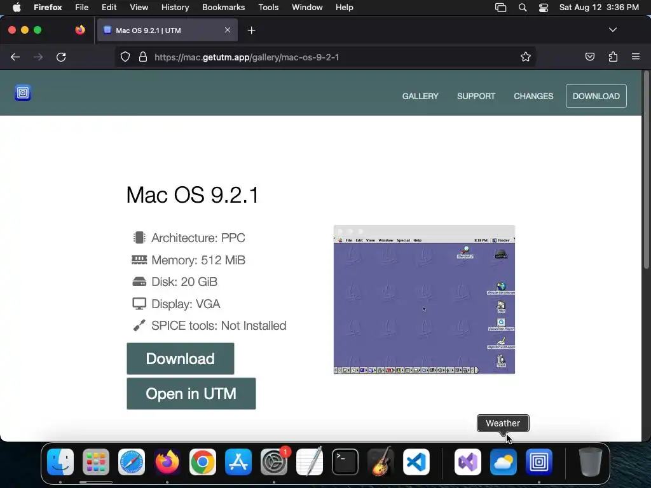The image size is (651, 488).
Task: Launch Safari from the Dock
Action: [132, 462]
